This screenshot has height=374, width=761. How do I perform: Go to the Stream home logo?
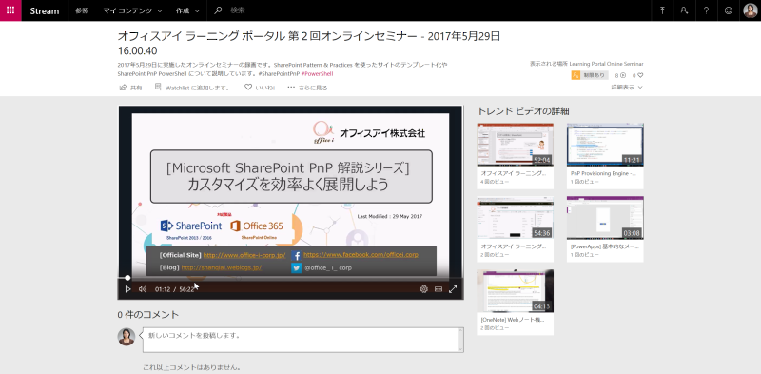(x=44, y=10)
